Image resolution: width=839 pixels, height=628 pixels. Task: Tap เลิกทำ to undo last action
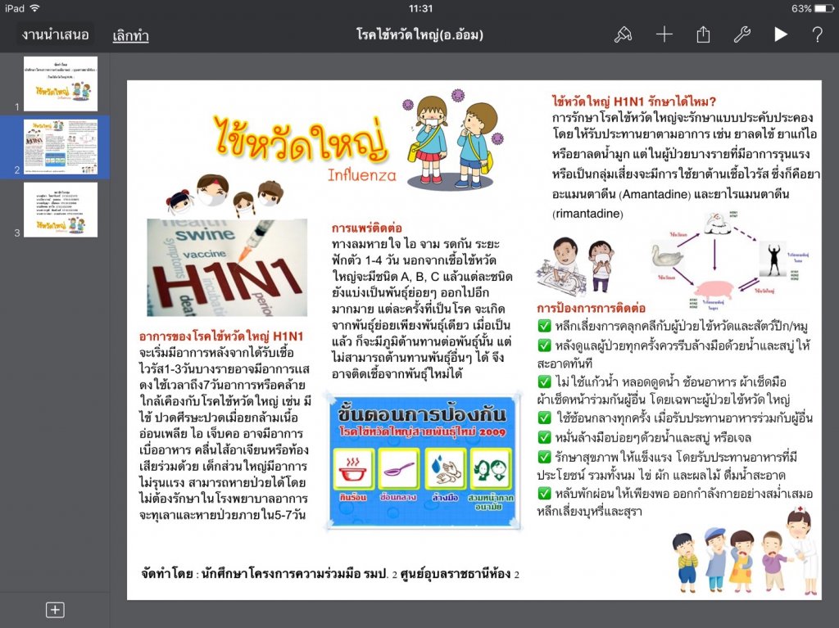point(129,35)
